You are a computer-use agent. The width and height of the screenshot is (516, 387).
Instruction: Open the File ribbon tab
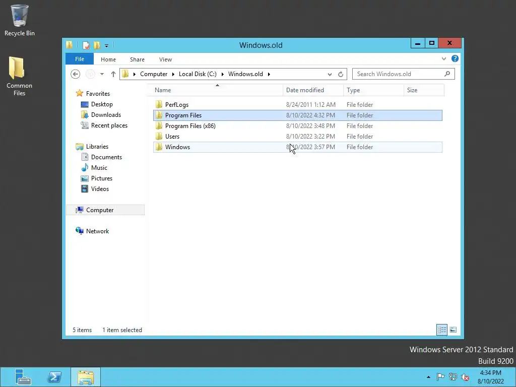[x=80, y=59]
